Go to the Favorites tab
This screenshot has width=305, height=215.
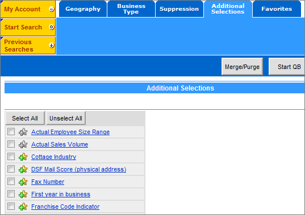(277, 9)
